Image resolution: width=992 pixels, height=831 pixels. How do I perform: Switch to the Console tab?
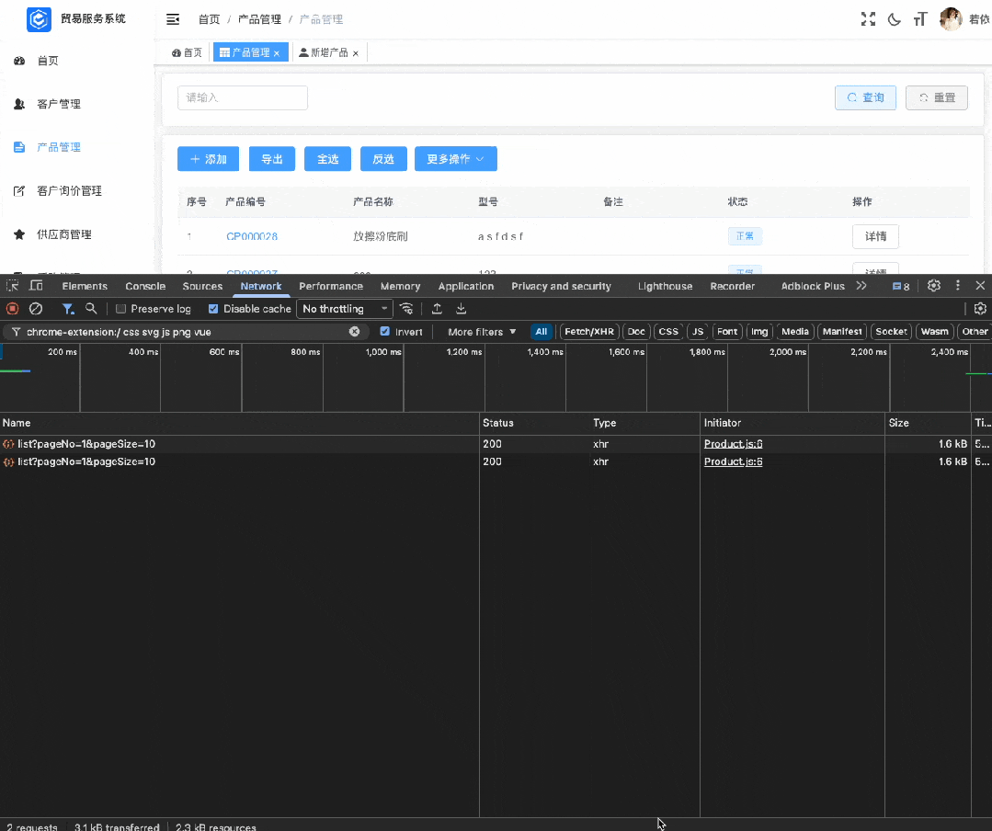pos(145,286)
